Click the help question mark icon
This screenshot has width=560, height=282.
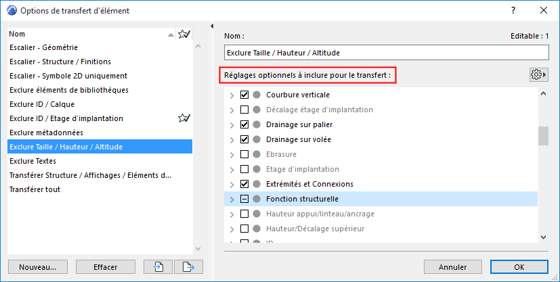[x=513, y=11]
